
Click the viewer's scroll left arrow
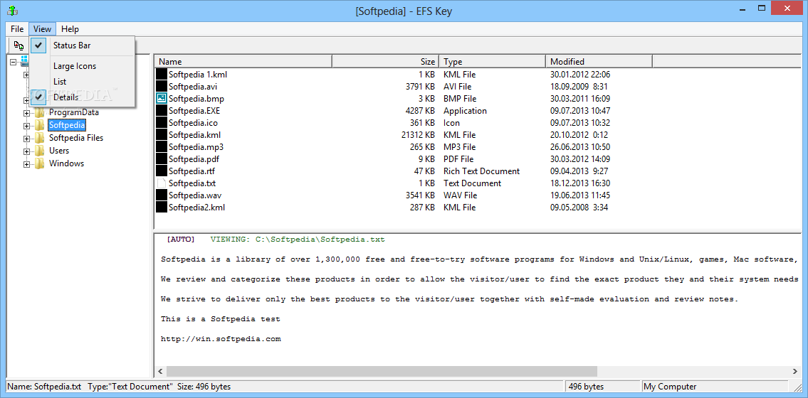click(160, 371)
